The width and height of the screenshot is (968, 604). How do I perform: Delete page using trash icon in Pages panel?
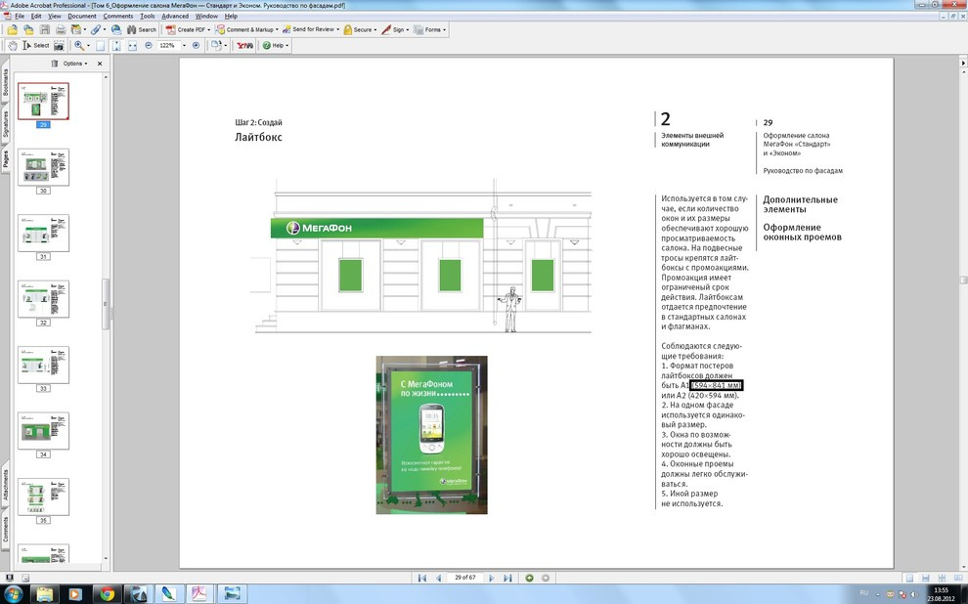click(x=55, y=64)
